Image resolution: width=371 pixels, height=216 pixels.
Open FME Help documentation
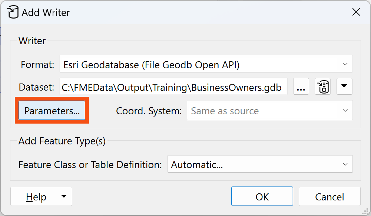coord(35,196)
